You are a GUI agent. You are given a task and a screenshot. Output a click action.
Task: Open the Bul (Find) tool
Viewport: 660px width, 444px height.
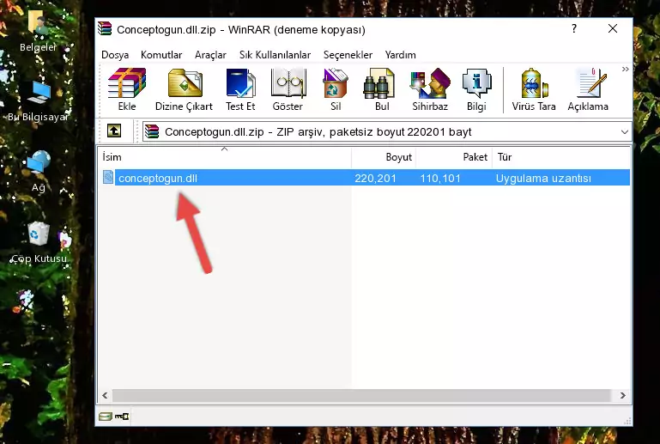click(x=382, y=89)
